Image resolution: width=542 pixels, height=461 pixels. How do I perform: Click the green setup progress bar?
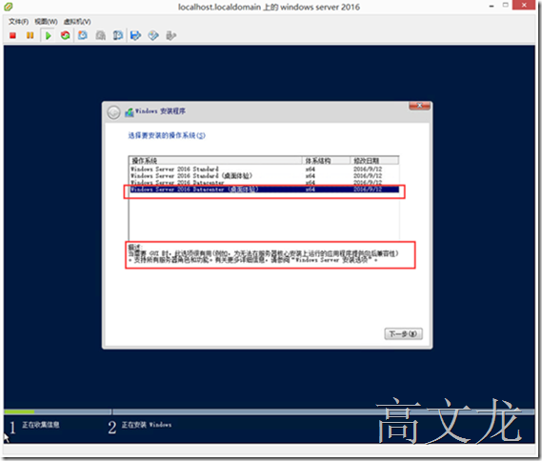[x=19, y=411]
